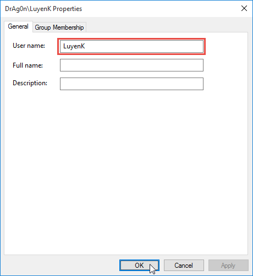Select the General tab
Viewport: 253px width, 276px height.
click(x=18, y=26)
